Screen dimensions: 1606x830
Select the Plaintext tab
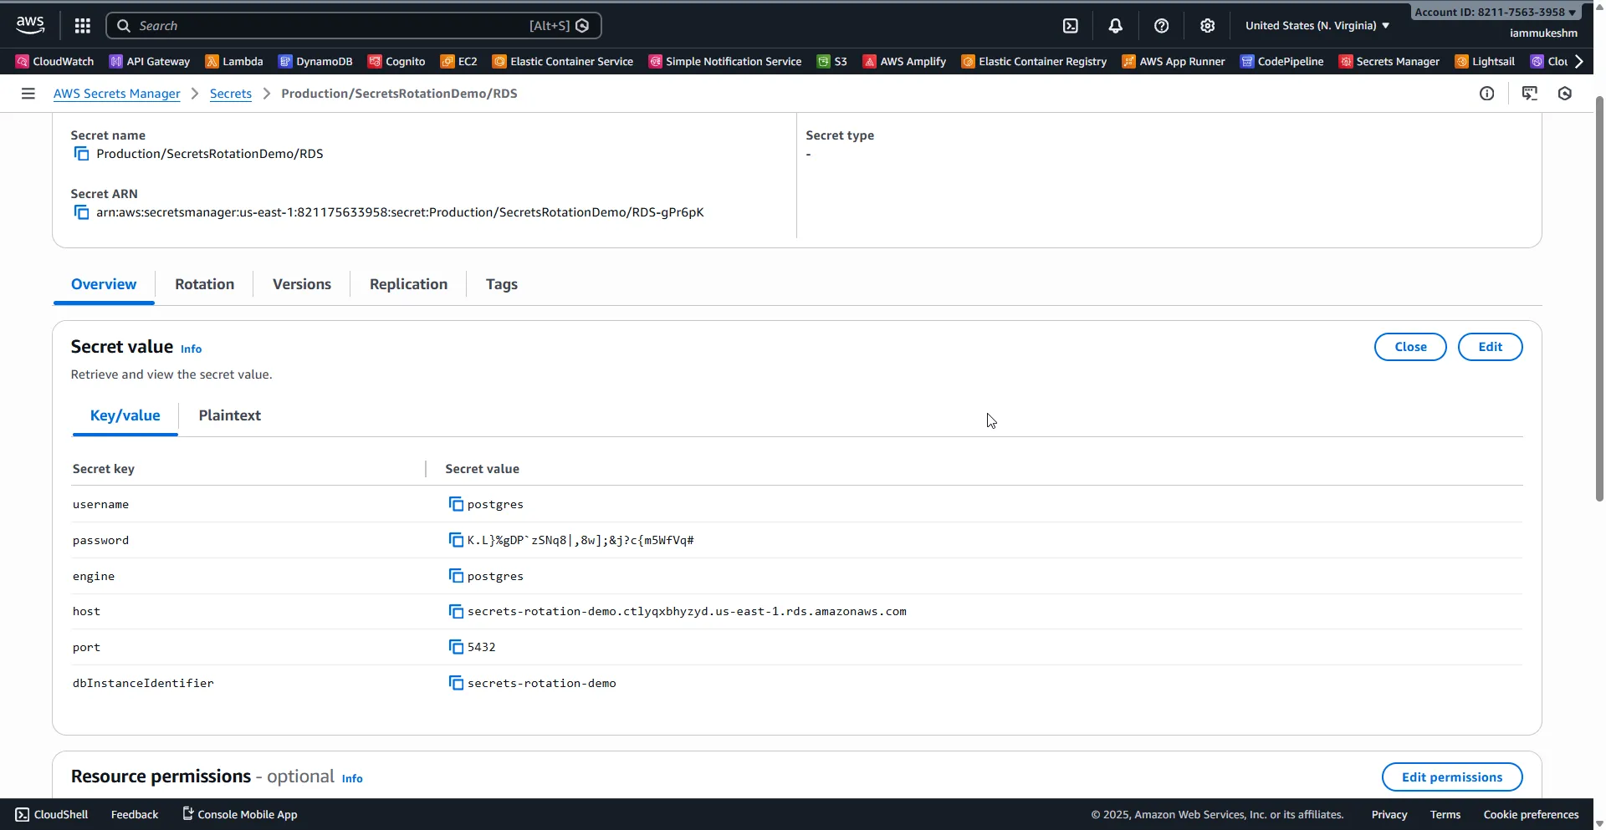(229, 415)
